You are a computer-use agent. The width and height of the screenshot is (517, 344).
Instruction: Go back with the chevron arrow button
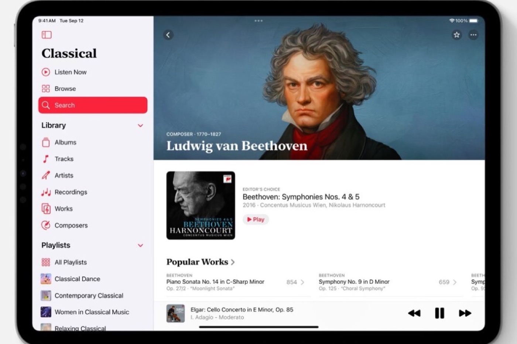pyautogui.click(x=168, y=35)
